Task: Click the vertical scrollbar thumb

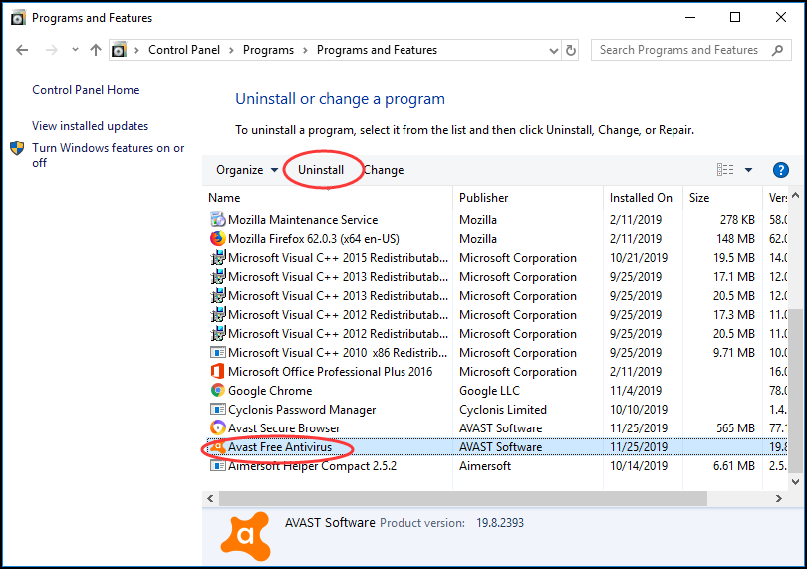Action: (x=796, y=391)
